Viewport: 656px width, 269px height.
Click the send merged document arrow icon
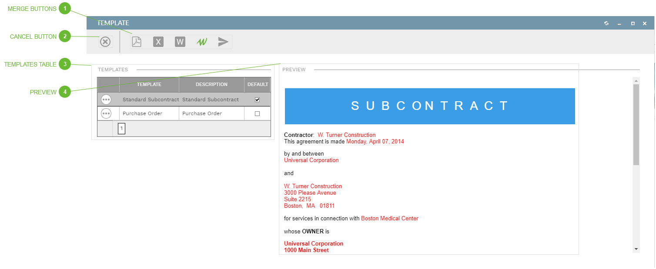223,41
